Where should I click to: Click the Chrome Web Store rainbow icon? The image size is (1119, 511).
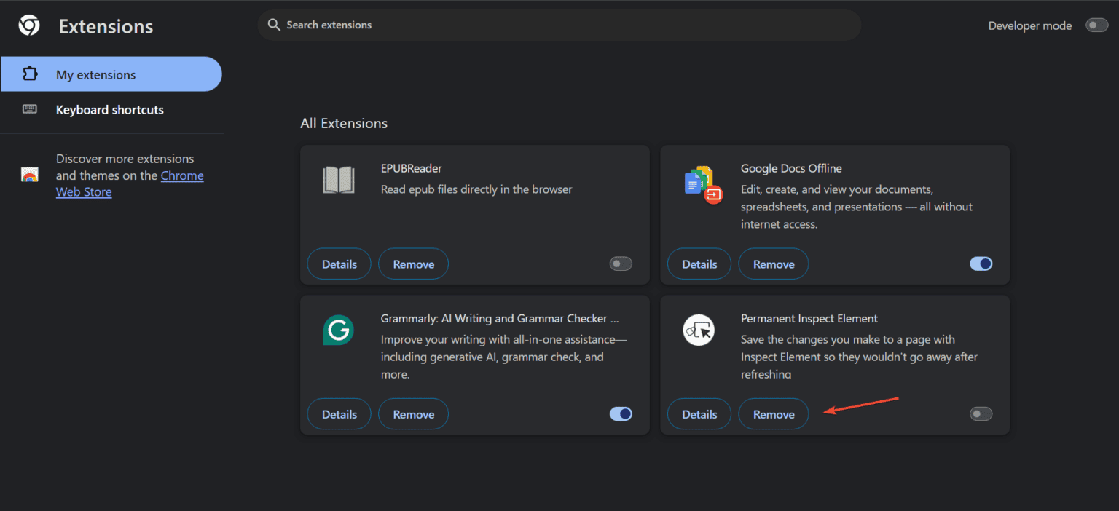click(x=29, y=175)
